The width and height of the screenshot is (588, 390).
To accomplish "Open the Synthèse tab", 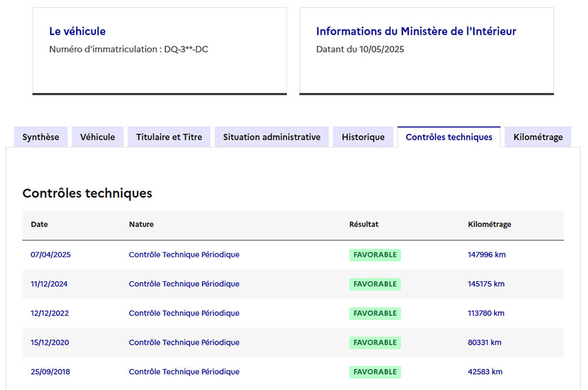I will 41,137.
